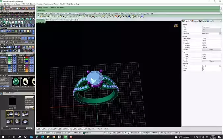Switch to the Side View viewport tab
This screenshot has height=139, width=223.
(x=60, y=20)
